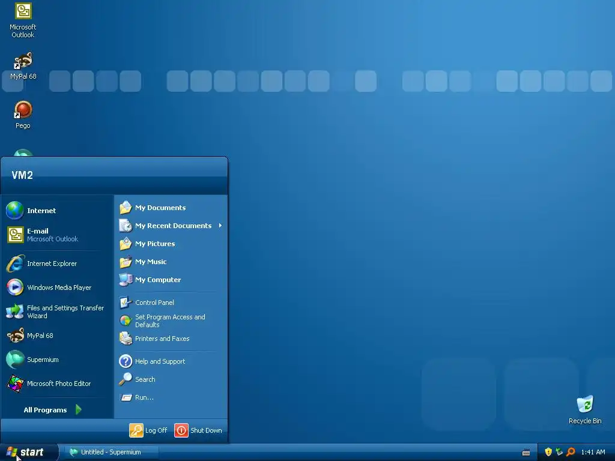Open Printers and Faxes

[171, 339]
